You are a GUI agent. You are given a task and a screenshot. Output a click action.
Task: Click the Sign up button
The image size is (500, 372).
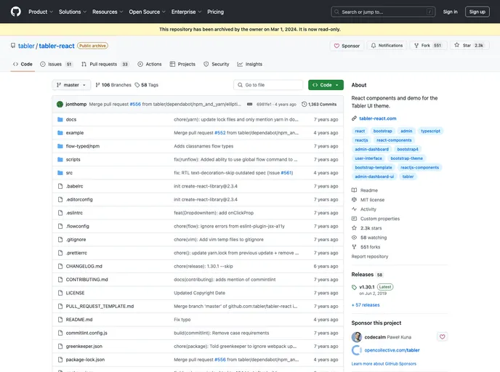pos(477,12)
